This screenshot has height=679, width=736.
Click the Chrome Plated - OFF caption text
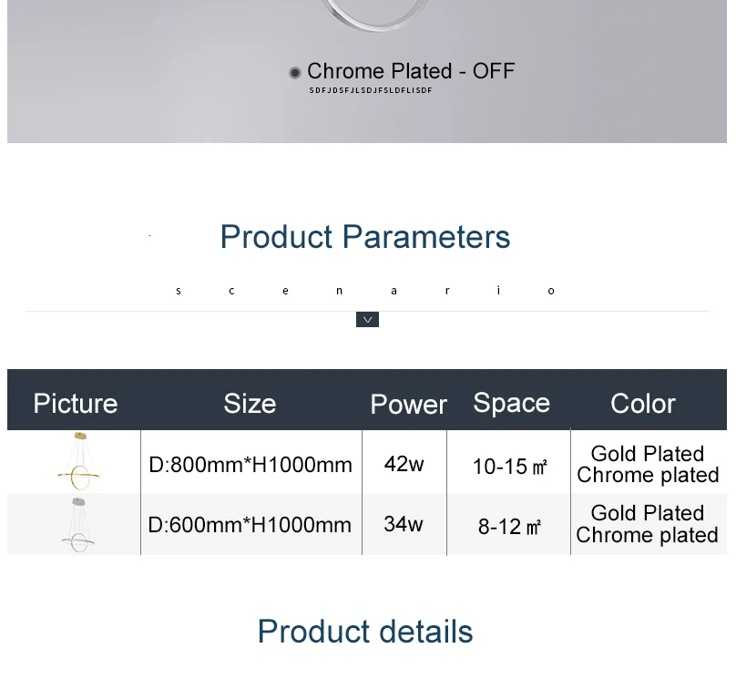coord(410,71)
